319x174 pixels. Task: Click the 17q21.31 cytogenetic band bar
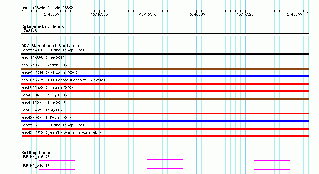tap(165, 35)
